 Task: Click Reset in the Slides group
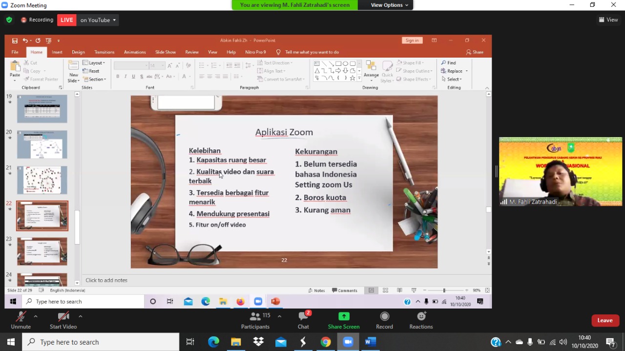pos(91,71)
